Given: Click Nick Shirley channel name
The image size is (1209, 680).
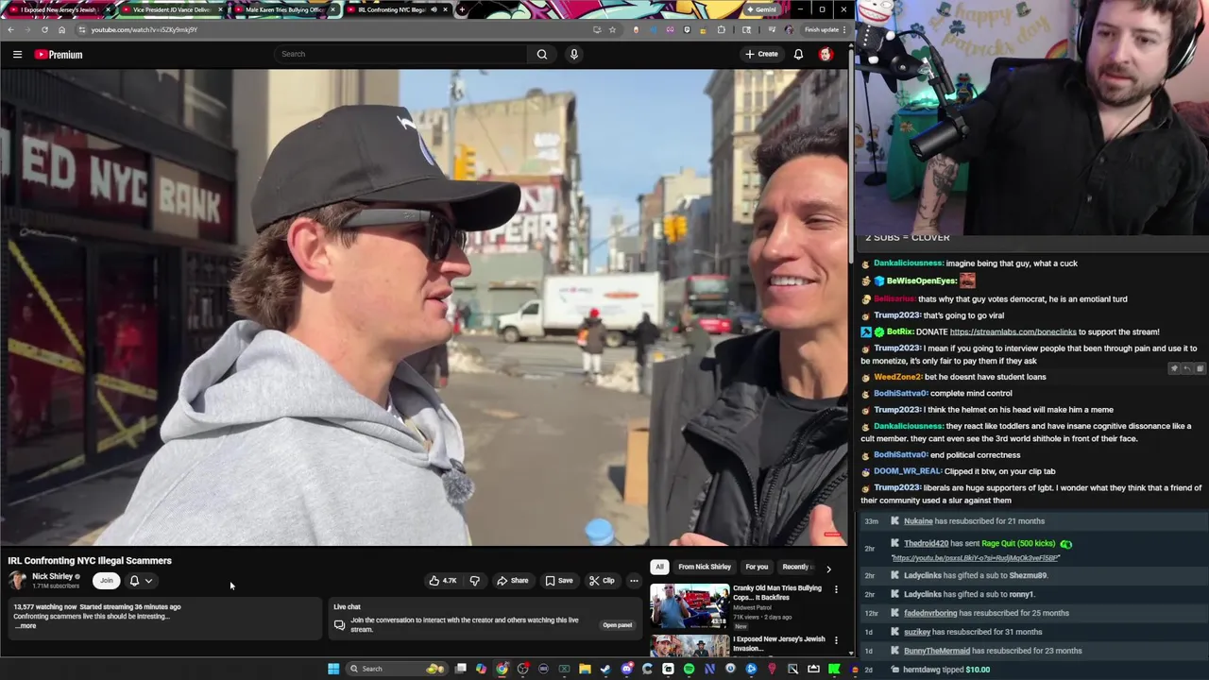Looking at the screenshot, I should (52, 576).
